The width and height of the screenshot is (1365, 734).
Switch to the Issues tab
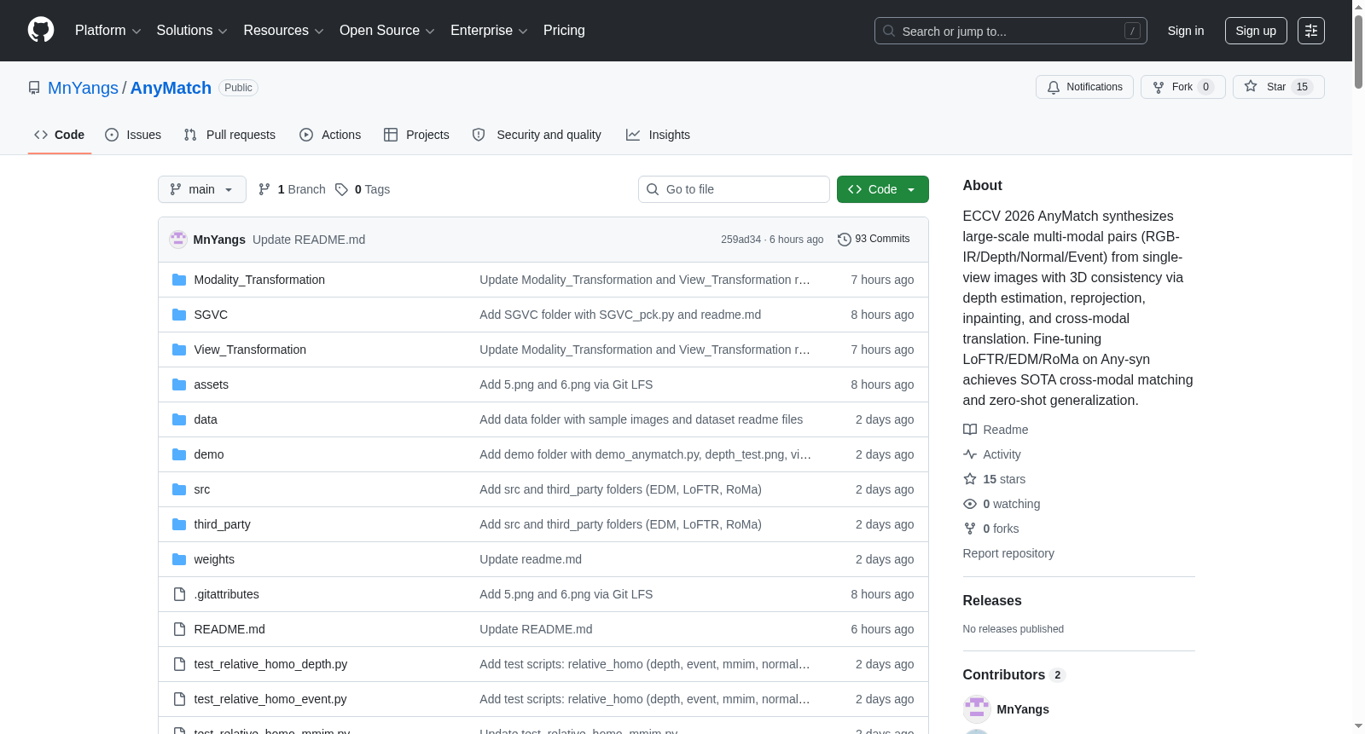[x=133, y=135]
